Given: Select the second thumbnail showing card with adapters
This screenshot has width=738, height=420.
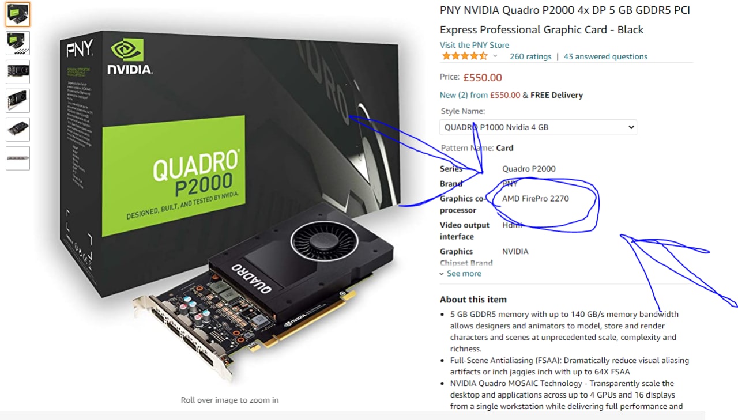Looking at the screenshot, I should [18, 43].
